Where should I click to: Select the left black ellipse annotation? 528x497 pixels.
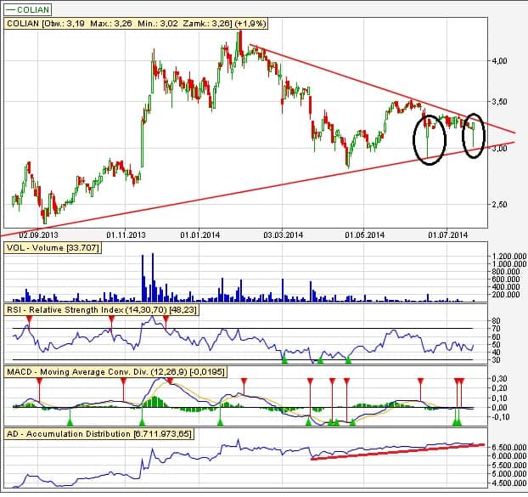(x=430, y=138)
